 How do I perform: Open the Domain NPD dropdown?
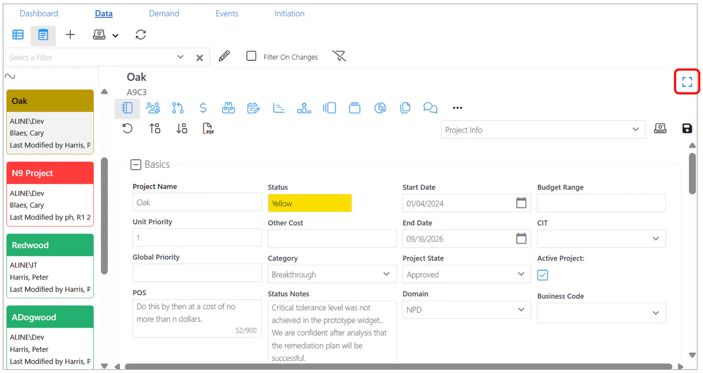(467, 310)
